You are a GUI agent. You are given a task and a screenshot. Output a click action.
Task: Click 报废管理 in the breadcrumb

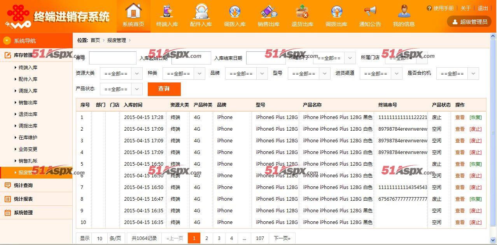click(117, 40)
